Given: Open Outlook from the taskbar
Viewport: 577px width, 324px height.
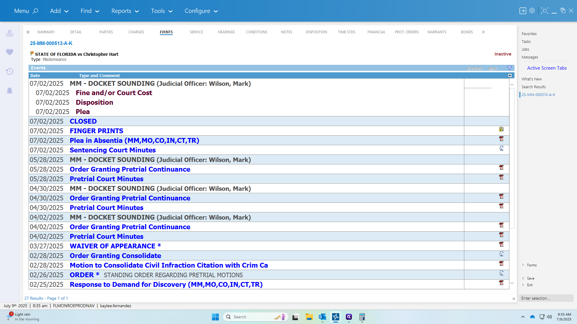Looking at the screenshot, I should pyautogui.click(x=322, y=317).
